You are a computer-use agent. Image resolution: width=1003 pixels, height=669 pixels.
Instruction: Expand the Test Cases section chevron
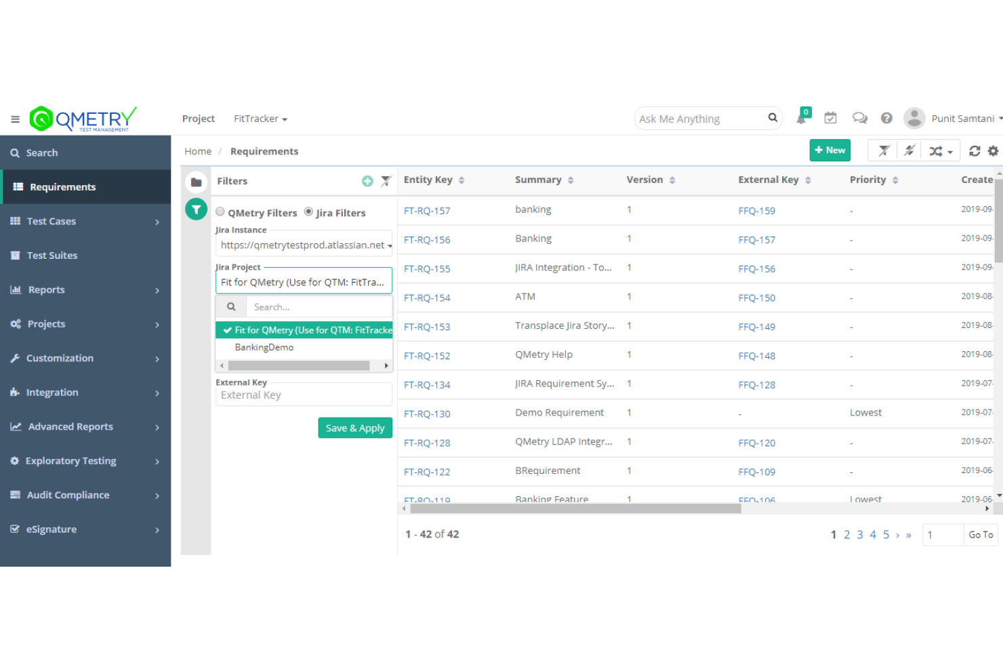(157, 222)
